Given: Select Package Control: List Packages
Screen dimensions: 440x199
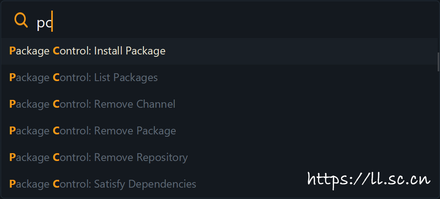Looking at the screenshot, I should click(x=83, y=78).
